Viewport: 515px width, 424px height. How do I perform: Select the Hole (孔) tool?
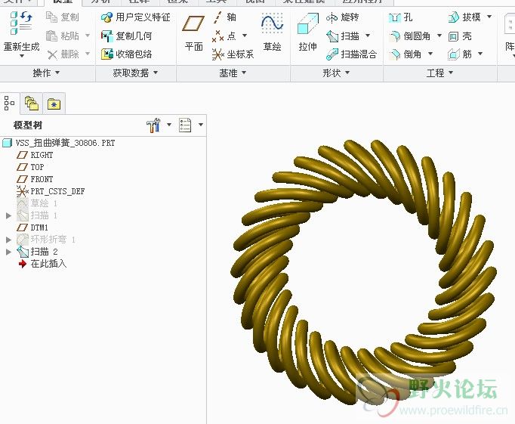pos(400,17)
